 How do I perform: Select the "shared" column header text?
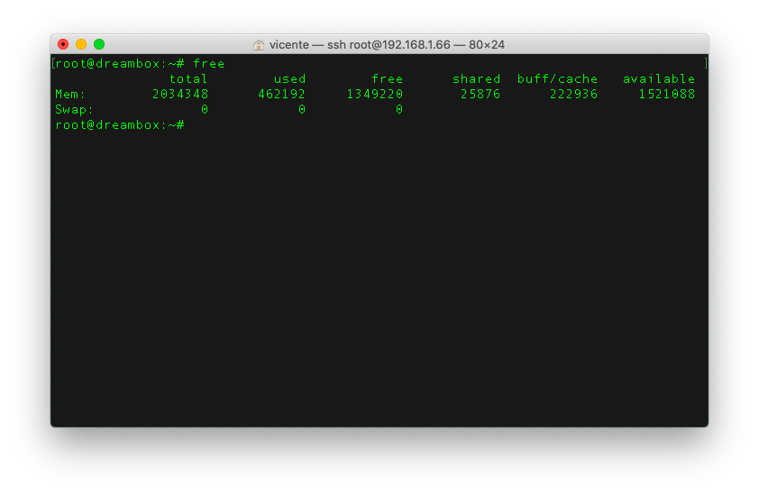click(x=476, y=79)
